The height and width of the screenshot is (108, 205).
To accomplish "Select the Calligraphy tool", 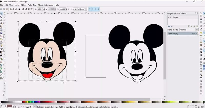I will [x=1, y=52].
